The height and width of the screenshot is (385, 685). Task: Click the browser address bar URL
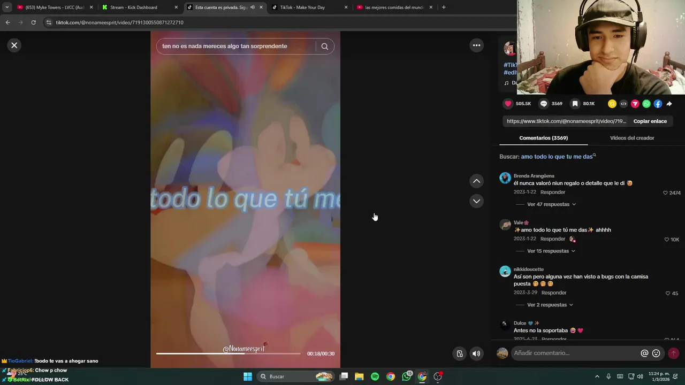point(120,22)
